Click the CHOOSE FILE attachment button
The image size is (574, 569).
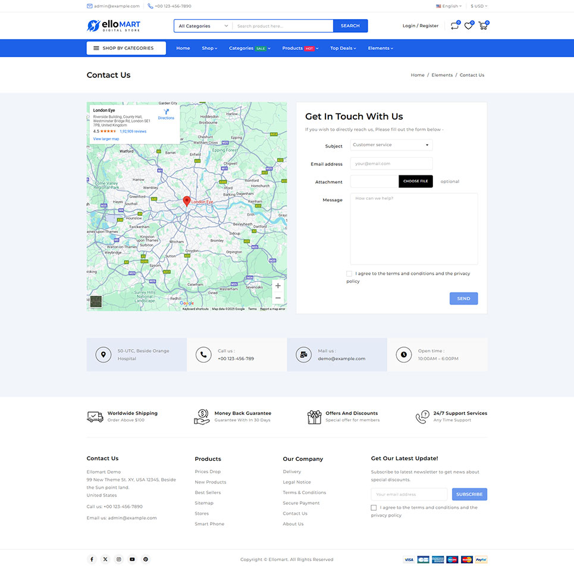pyautogui.click(x=415, y=181)
